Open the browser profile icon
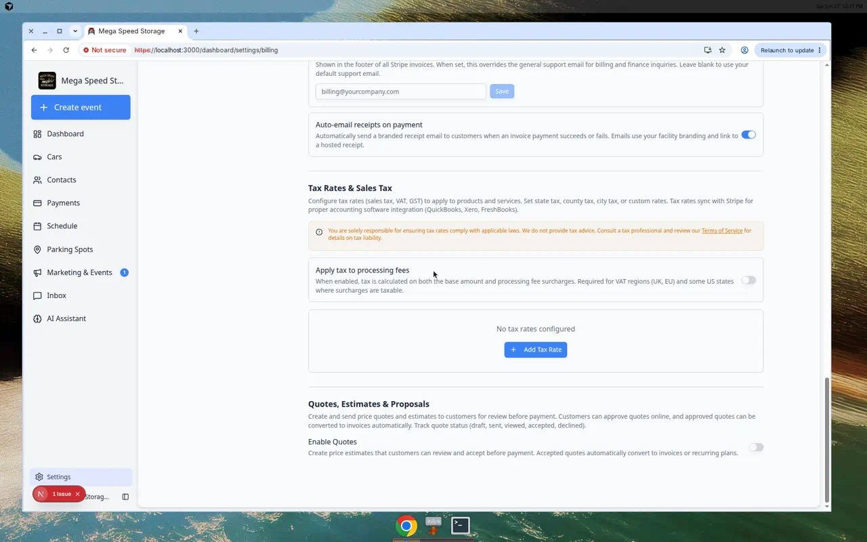867x542 pixels. tap(744, 50)
